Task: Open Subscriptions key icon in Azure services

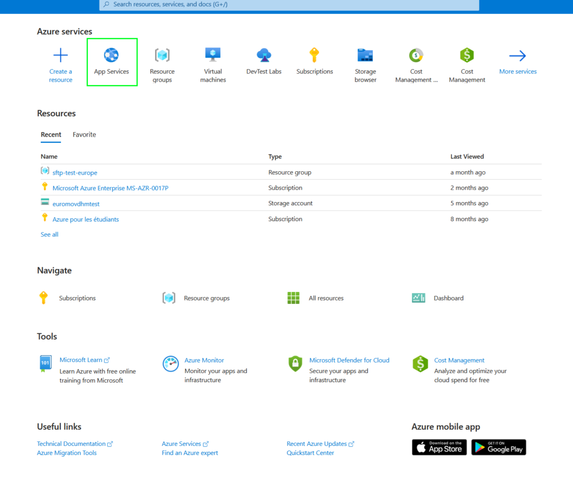Action: [x=314, y=55]
